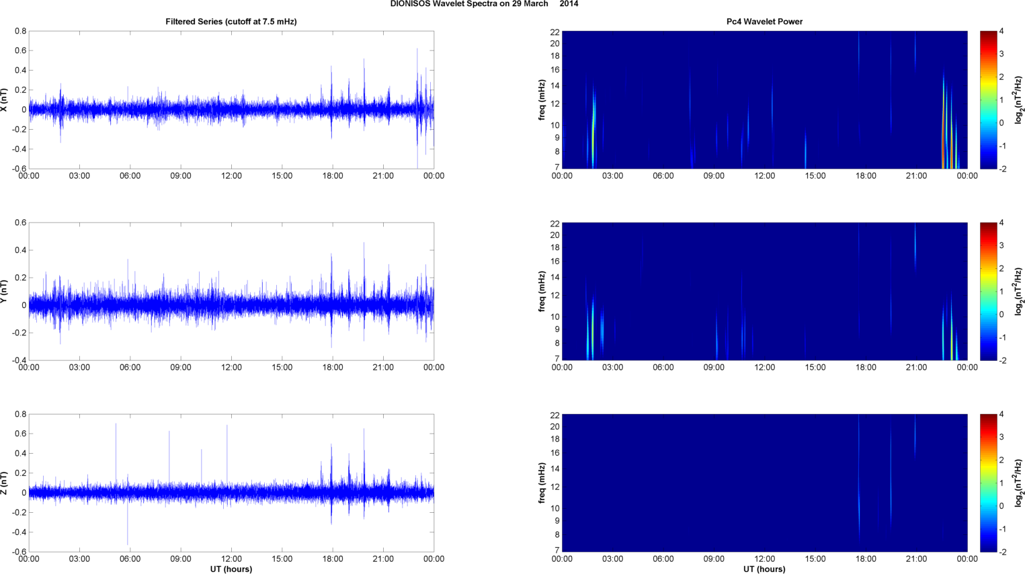Click the '-0.4' tick on the Y series axis
Screen dimensions: 1025x574
click(18, 360)
